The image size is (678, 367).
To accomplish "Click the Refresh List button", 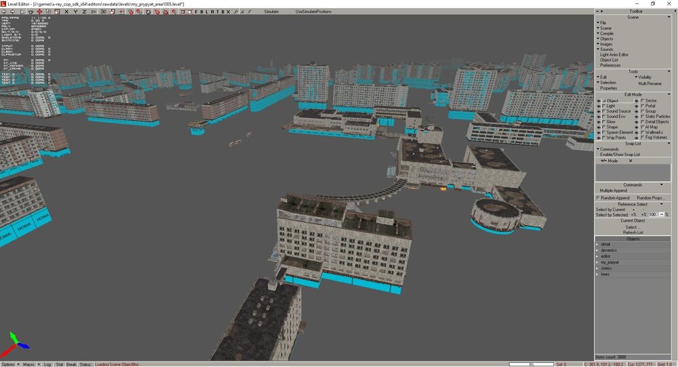I will pos(633,232).
